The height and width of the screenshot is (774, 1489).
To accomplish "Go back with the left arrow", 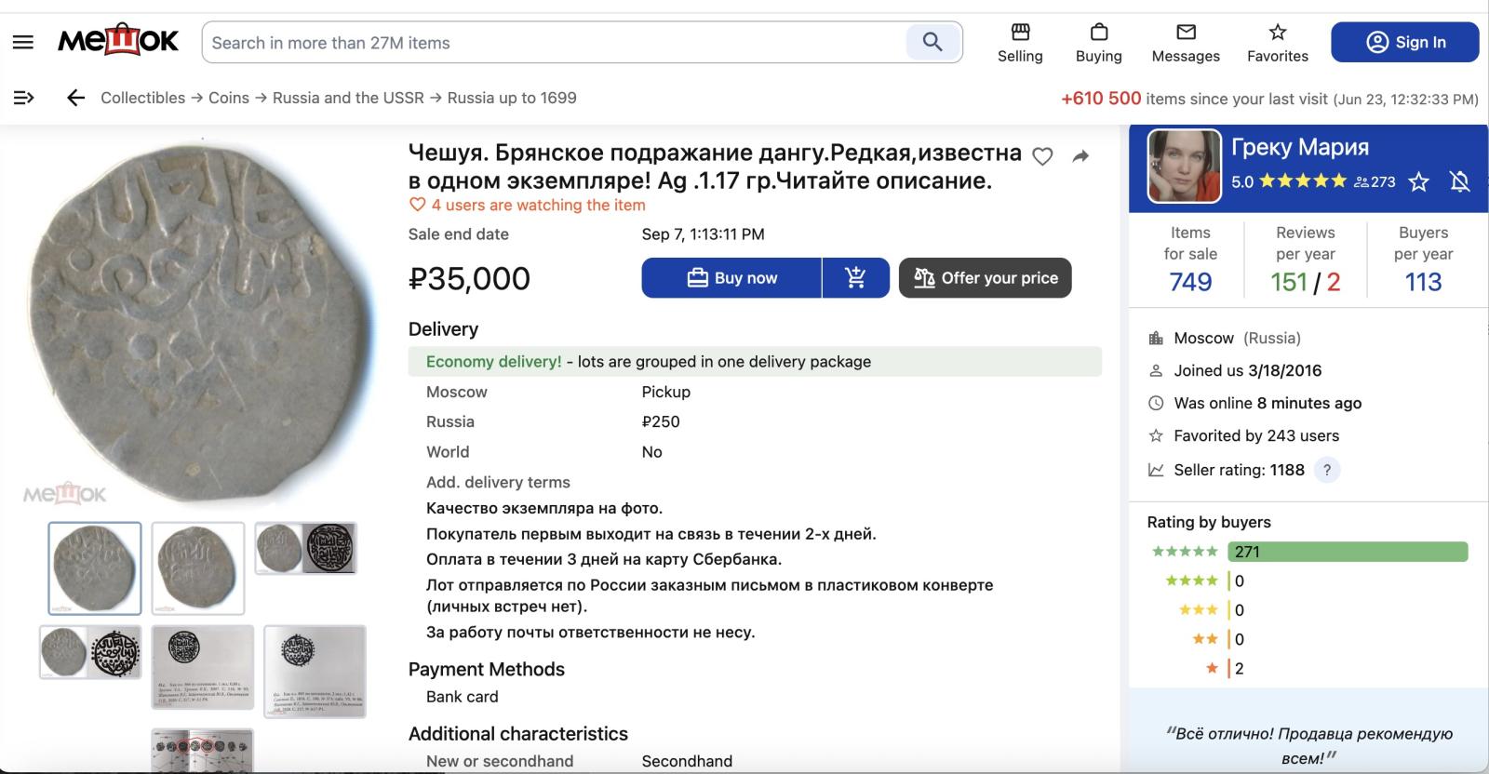I will pos(76,98).
